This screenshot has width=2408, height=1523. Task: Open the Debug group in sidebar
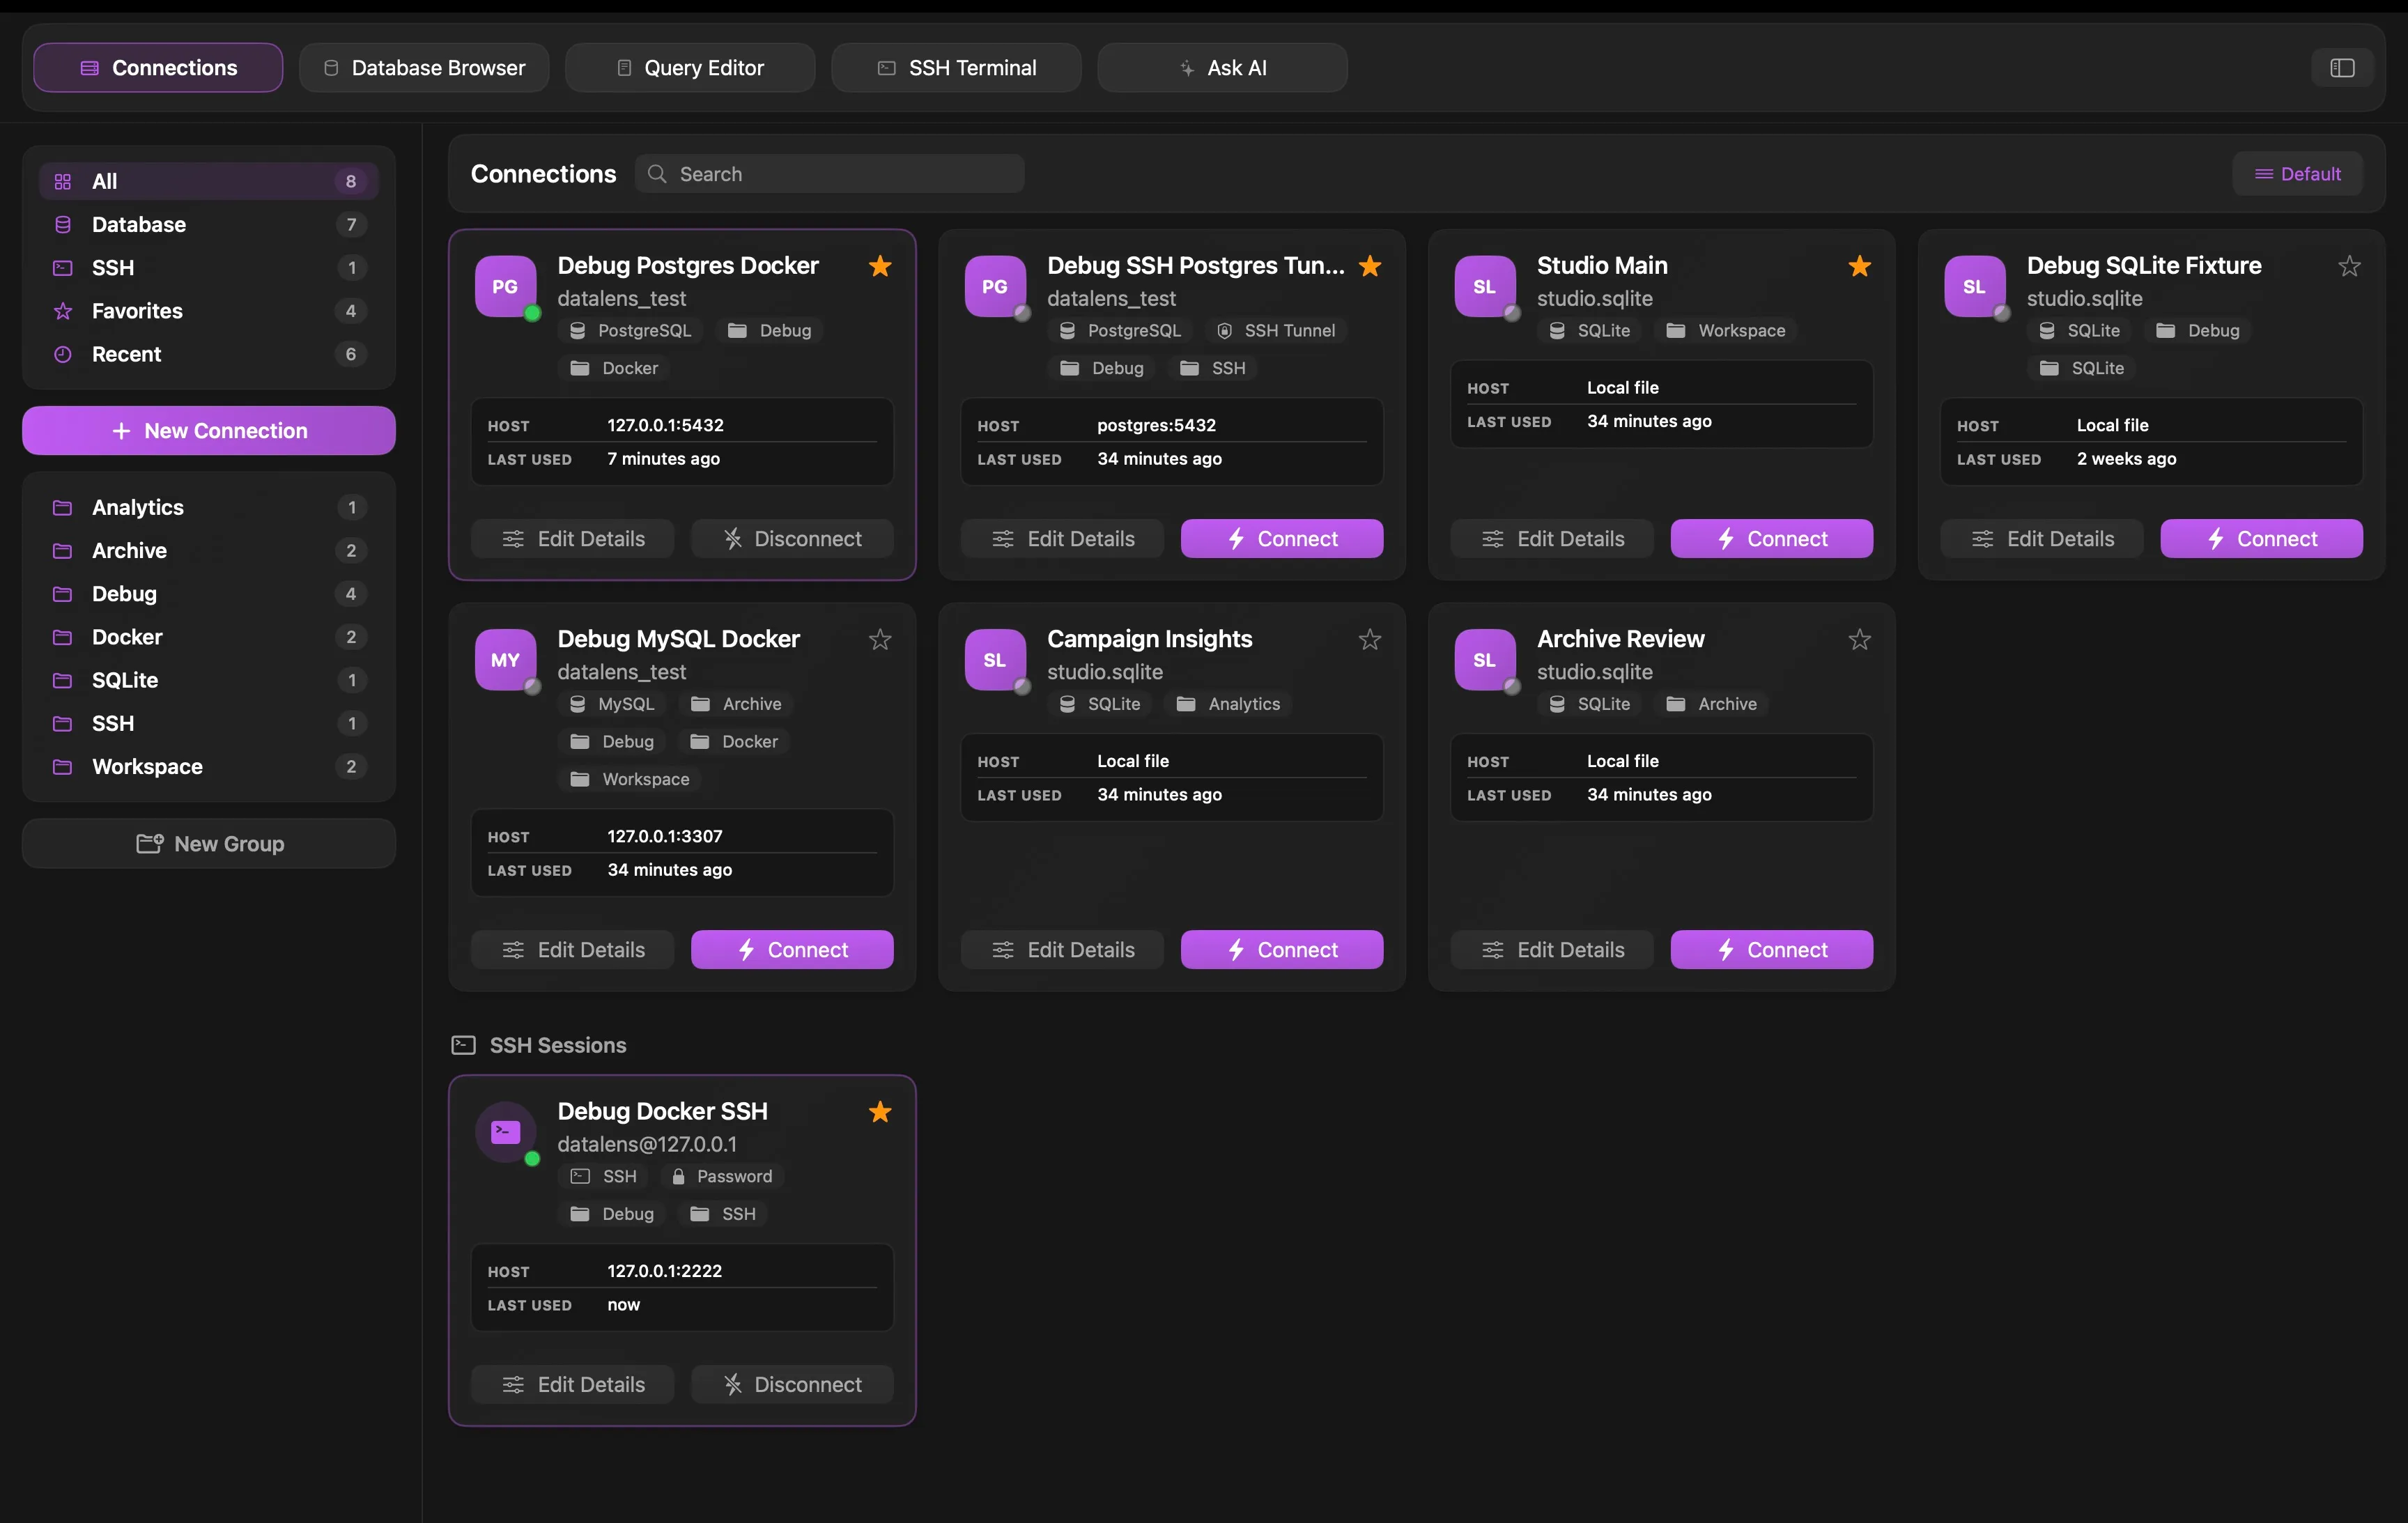[x=209, y=594]
